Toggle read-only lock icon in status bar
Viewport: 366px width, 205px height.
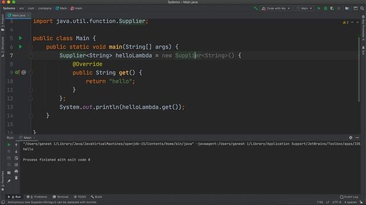[x=361, y=202]
